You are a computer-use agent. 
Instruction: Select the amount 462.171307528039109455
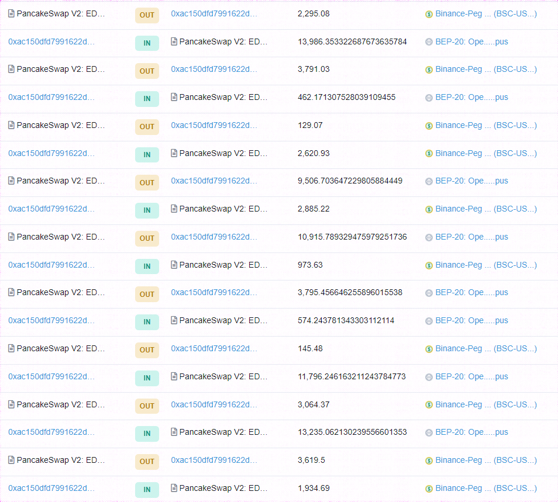pos(347,97)
